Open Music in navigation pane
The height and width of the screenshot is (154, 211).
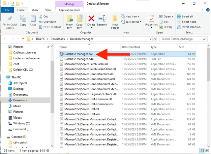(17, 106)
